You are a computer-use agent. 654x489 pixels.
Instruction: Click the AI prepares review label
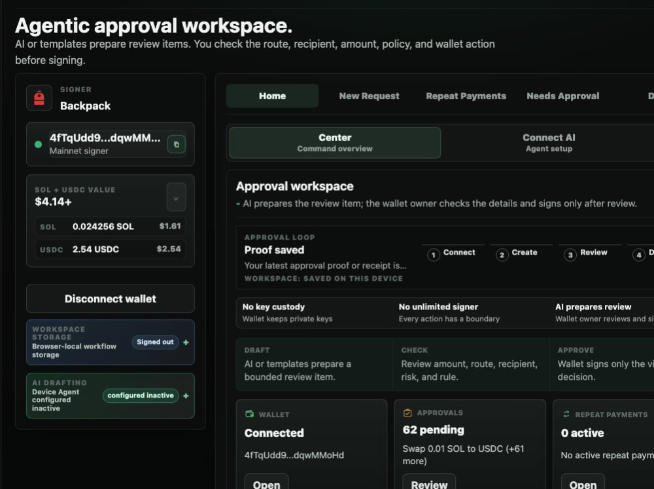click(593, 307)
